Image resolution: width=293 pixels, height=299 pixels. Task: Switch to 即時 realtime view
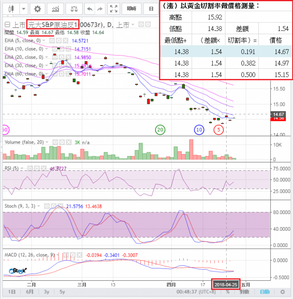[131, 9]
